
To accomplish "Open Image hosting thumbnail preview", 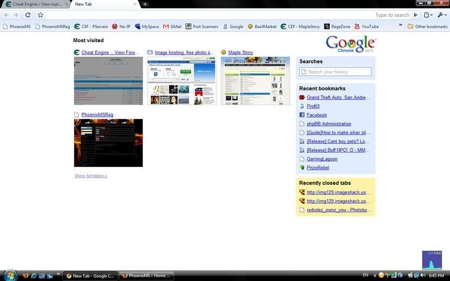I will (x=182, y=80).
